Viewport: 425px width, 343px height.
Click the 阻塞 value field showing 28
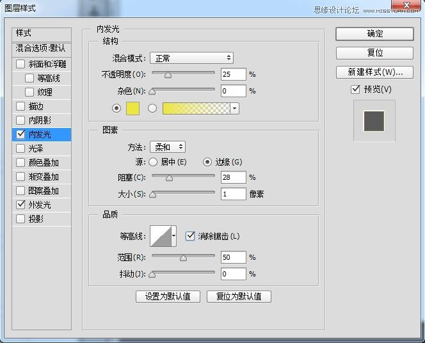tap(234, 177)
